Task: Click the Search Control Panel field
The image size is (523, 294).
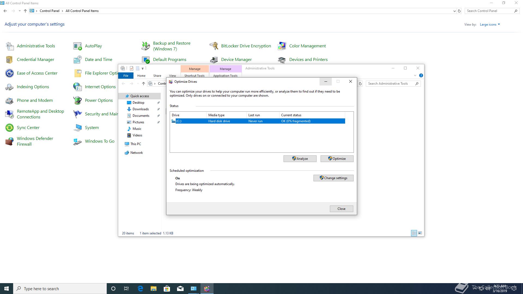Action: click(x=489, y=11)
